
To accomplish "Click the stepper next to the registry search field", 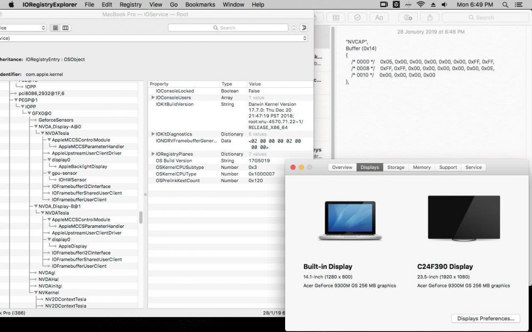I will tap(294, 28).
